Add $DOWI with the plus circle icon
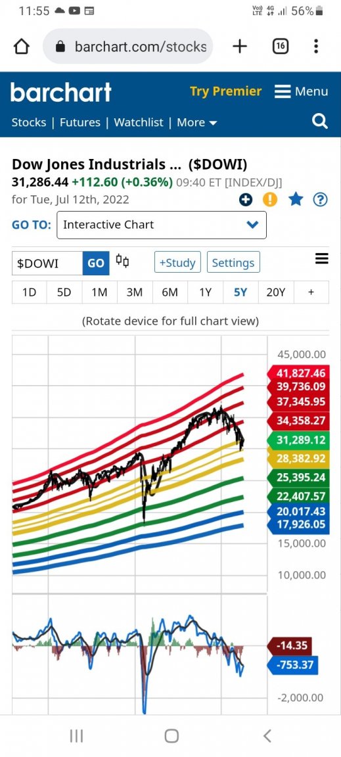The width and height of the screenshot is (341, 757). [x=246, y=199]
